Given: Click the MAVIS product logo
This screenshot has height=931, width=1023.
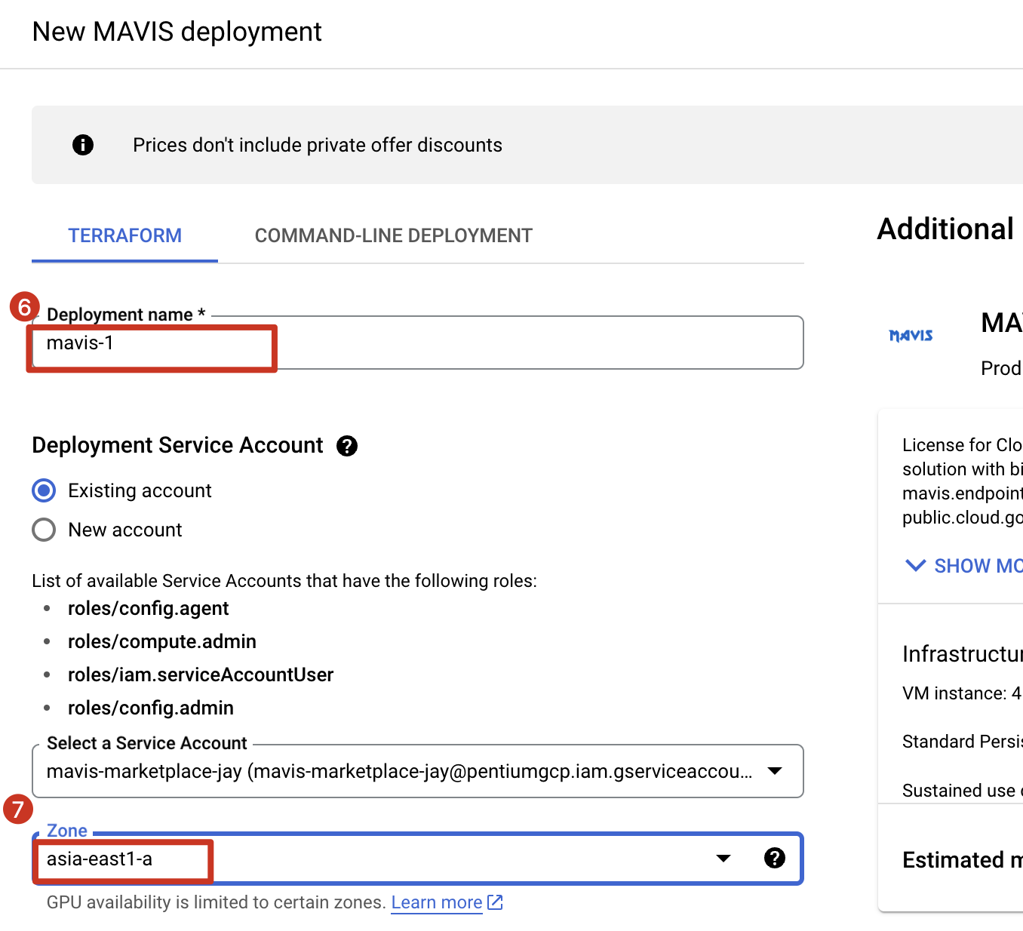Looking at the screenshot, I should [911, 336].
